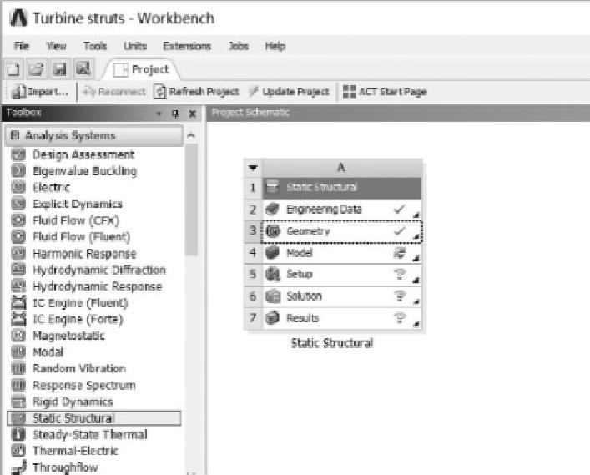Click the Save project disk icon

coord(59,69)
